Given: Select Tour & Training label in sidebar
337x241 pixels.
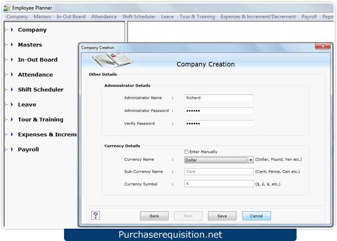Looking at the screenshot, I should [40, 119].
